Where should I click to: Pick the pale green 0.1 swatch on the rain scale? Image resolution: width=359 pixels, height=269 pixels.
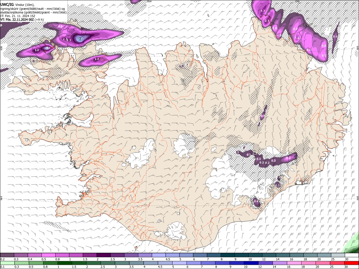pyautogui.click(x=7, y=263)
